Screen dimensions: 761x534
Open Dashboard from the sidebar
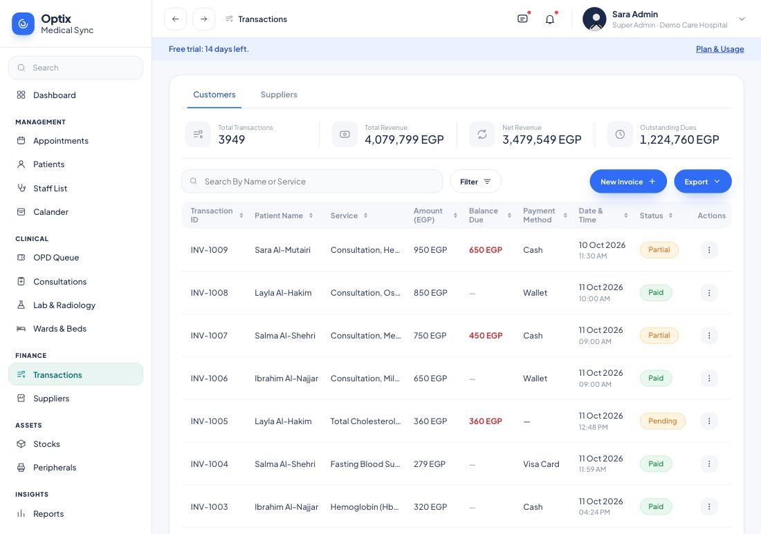click(x=75, y=95)
